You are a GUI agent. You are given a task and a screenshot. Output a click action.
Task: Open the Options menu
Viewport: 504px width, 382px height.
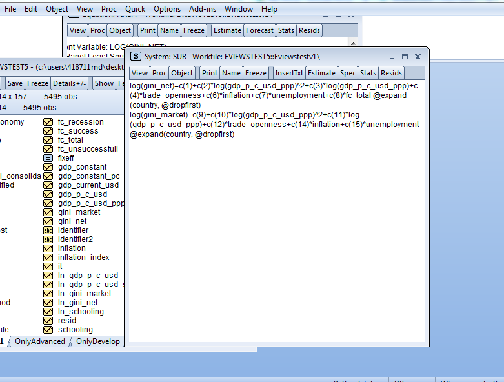tap(167, 9)
